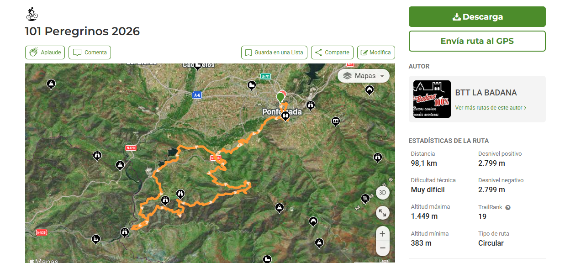This screenshot has width=581, height=263.
Task: Share the route via Comparte
Action: 332,53
